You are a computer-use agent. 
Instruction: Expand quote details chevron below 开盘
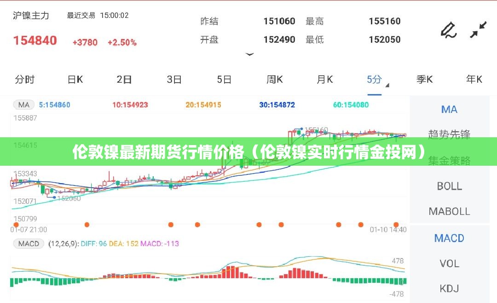[x=250, y=54]
